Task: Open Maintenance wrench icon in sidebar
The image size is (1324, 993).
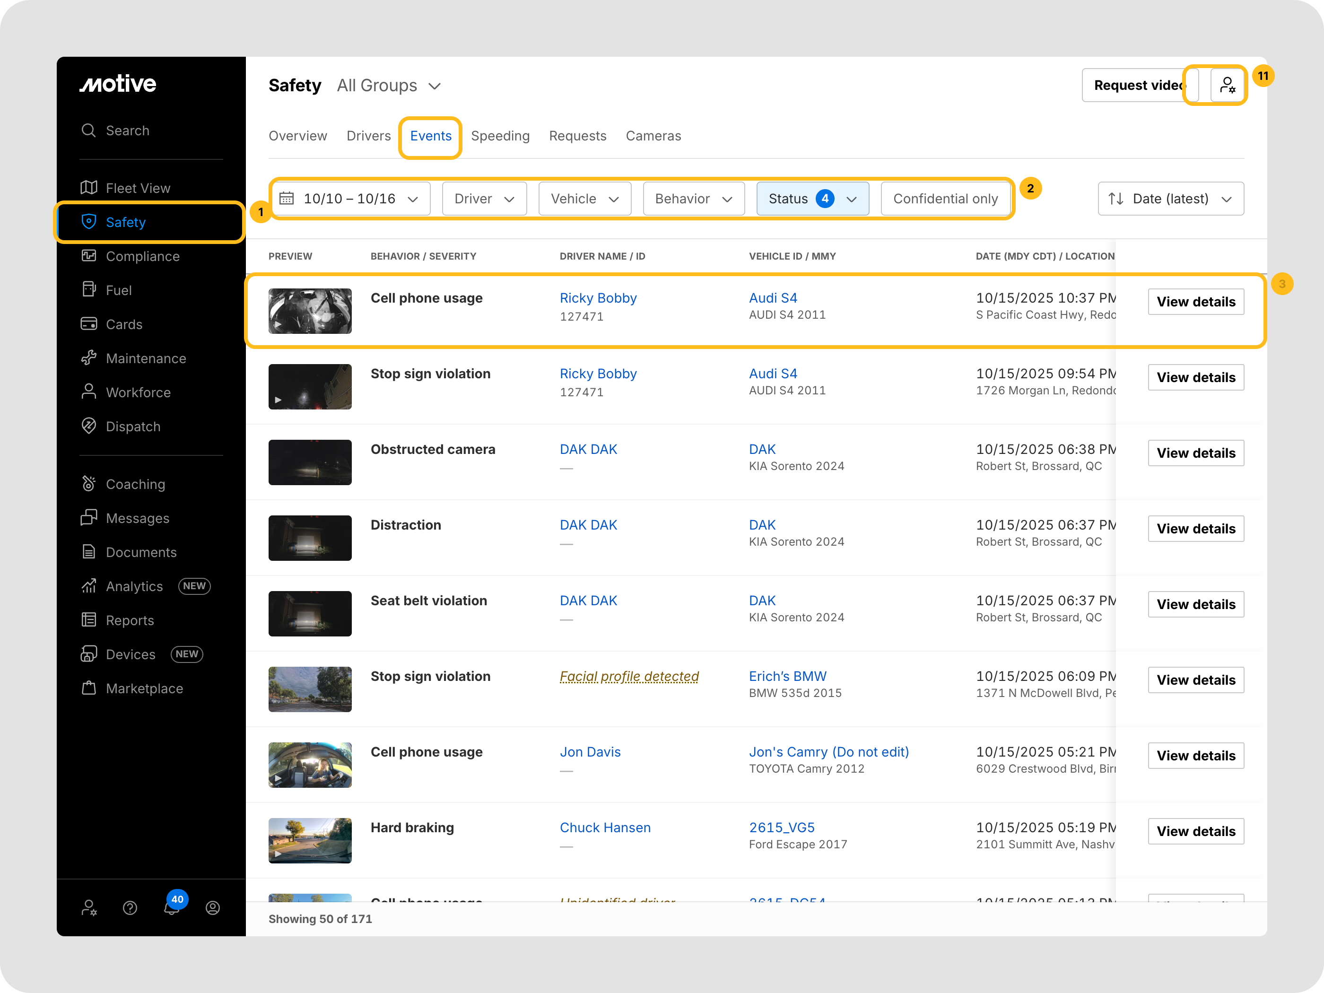Action: (88, 358)
